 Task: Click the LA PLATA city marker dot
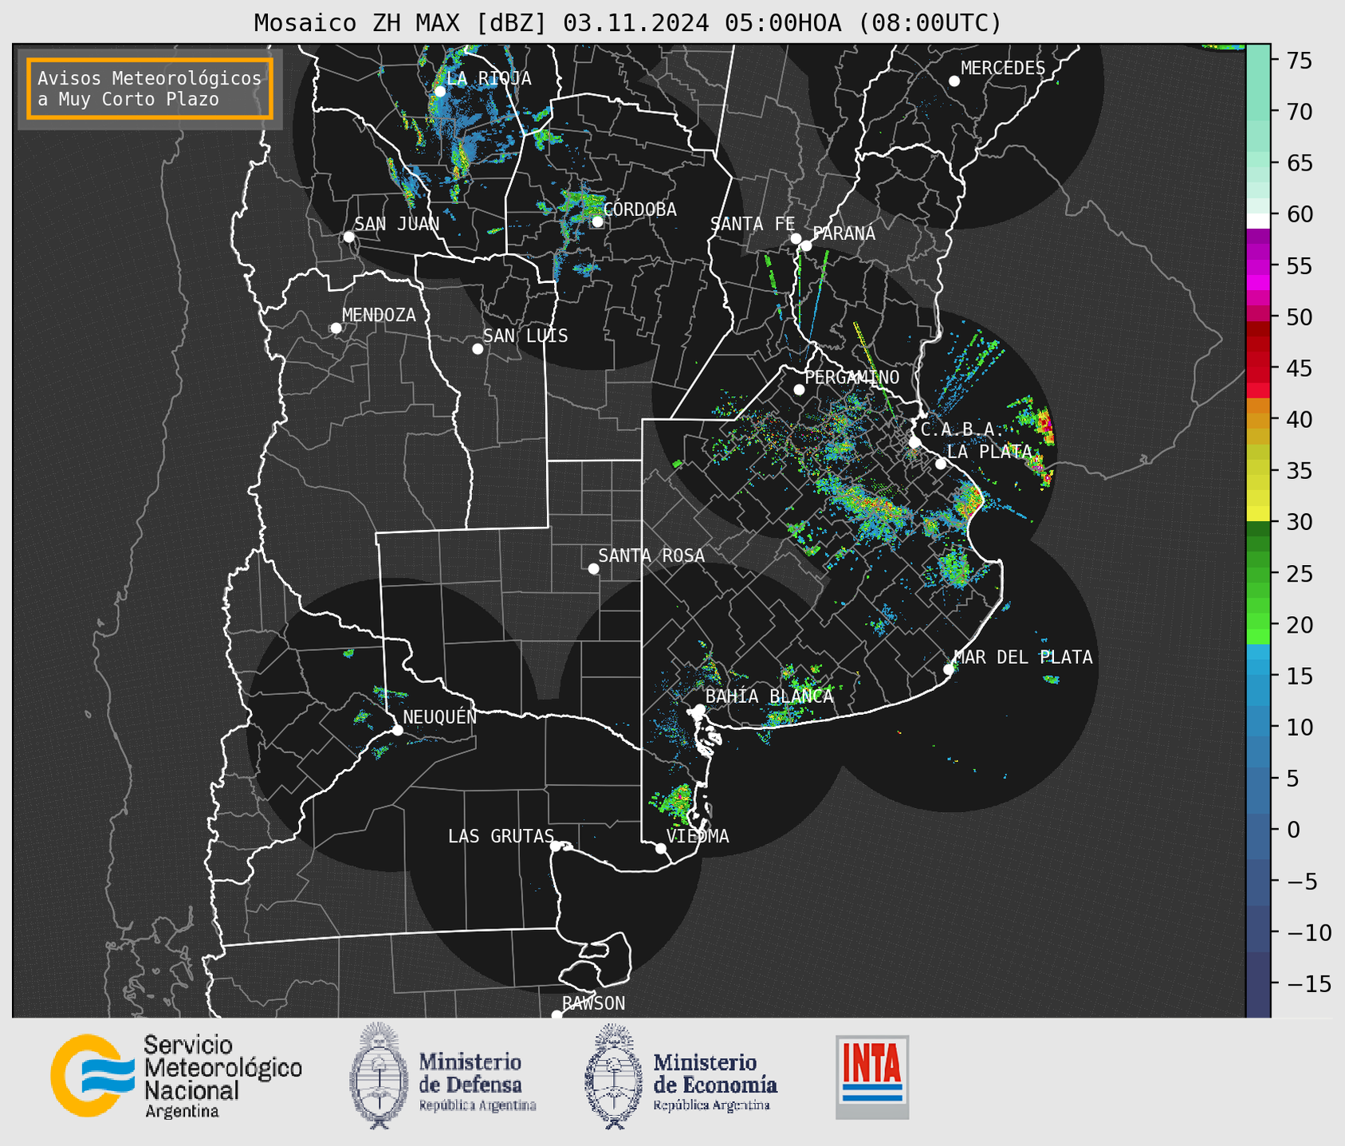tap(941, 464)
